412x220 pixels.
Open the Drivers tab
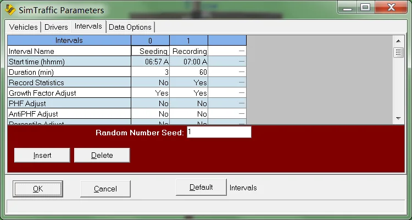tap(56, 27)
